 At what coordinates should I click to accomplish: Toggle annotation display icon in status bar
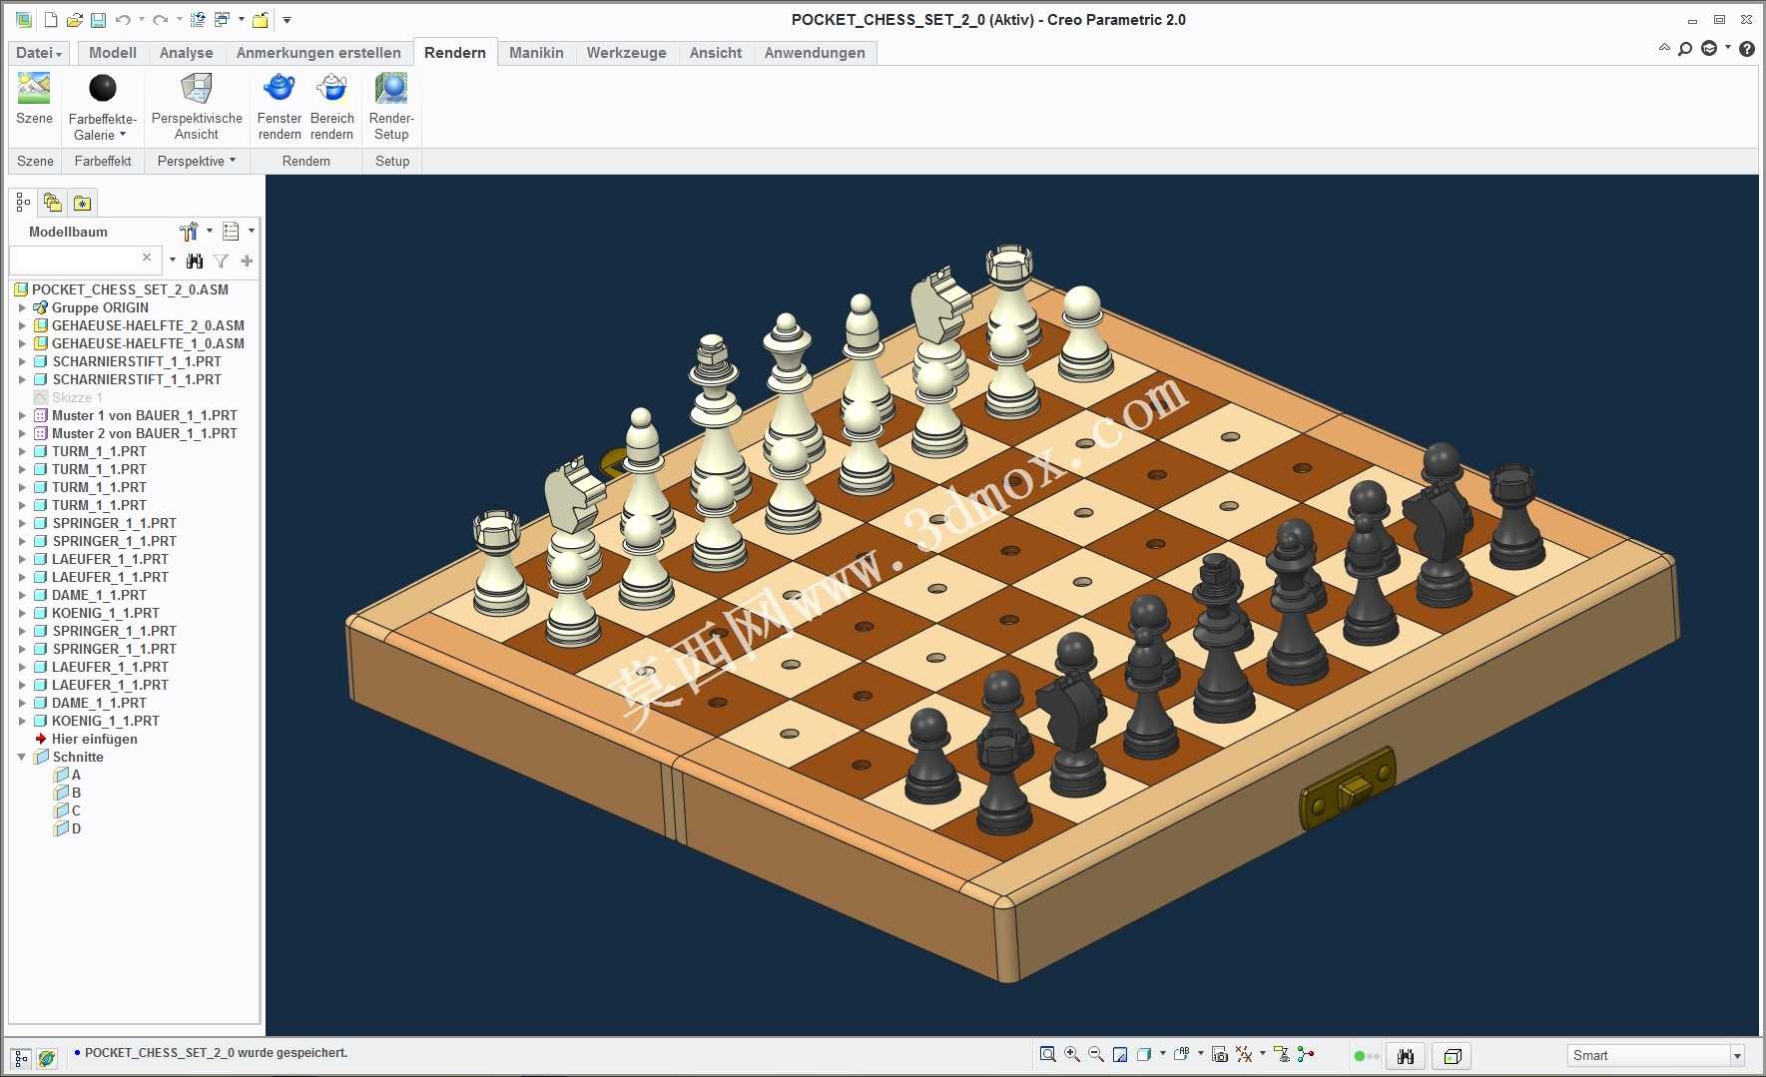(1282, 1054)
